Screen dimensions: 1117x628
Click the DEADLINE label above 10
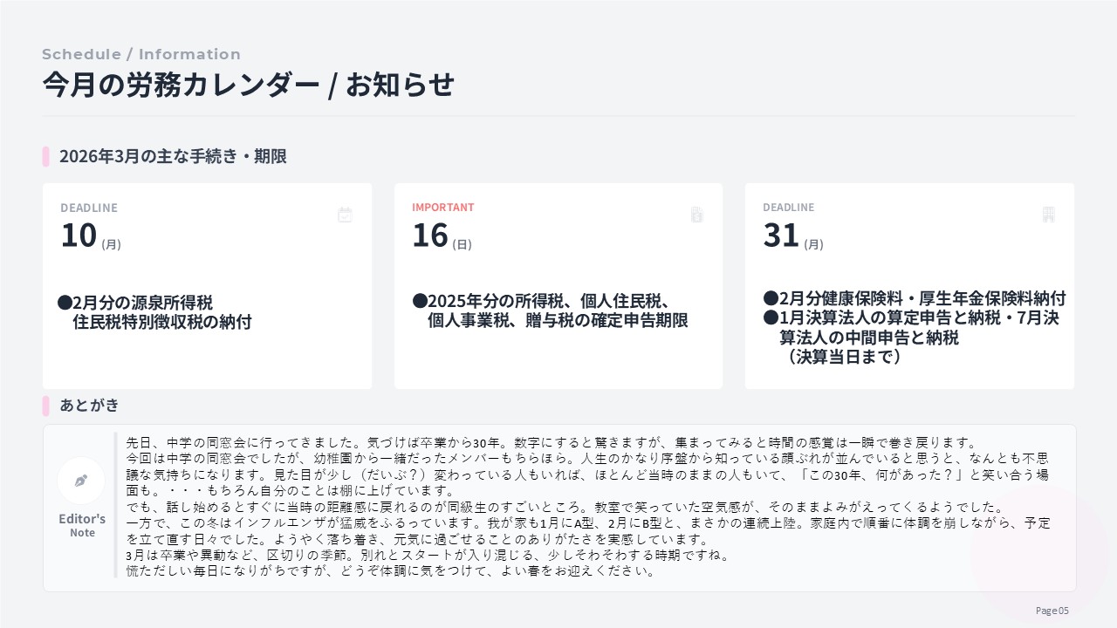pyautogui.click(x=88, y=208)
